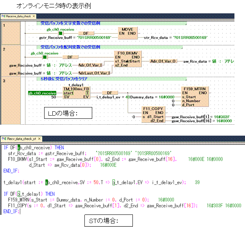
Task: Select the MOVE function block
Action: [128, 33]
